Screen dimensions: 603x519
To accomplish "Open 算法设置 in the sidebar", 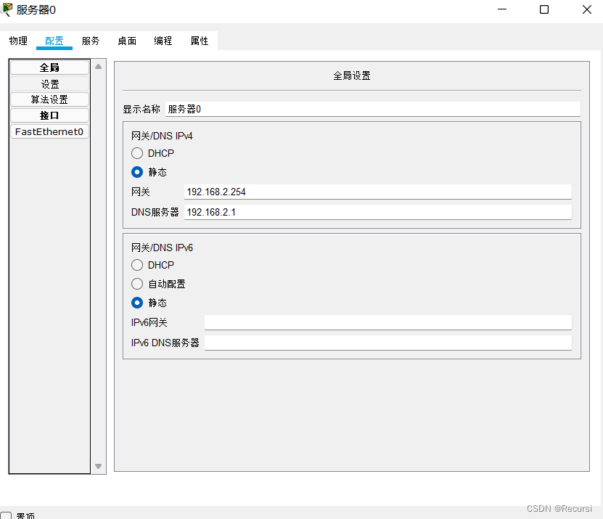I will pos(49,99).
